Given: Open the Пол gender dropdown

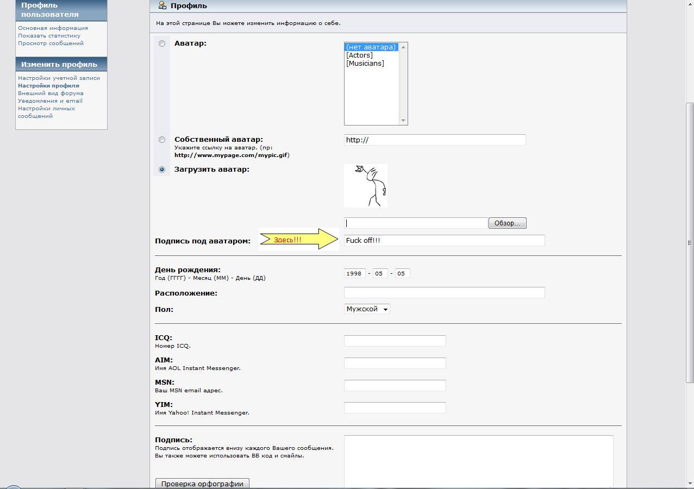Looking at the screenshot, I should pyautogui.click(x=367, y=309).
